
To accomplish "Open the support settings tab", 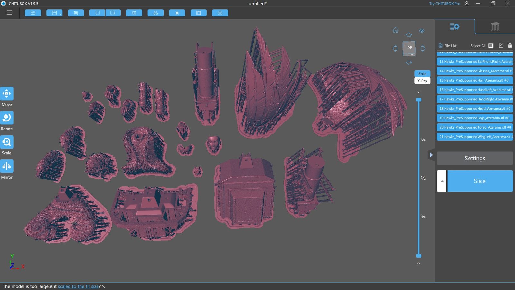I will [x=495, y=27].
